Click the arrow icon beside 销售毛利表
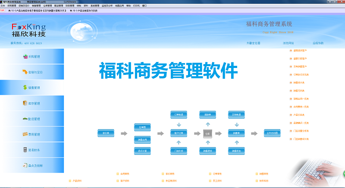The image size is (345, 188). tap(291, 91)
